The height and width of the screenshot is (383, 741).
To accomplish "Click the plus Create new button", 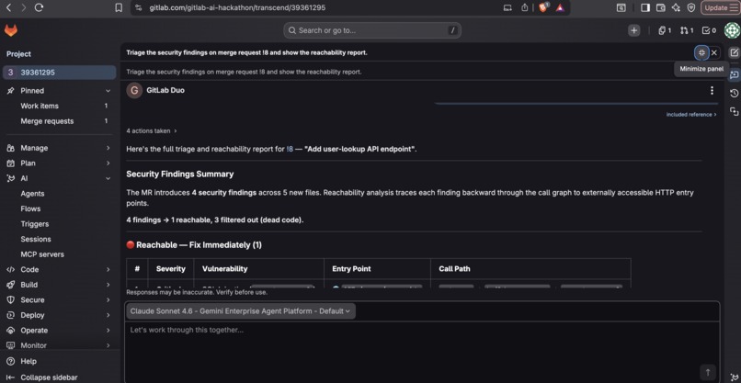I will point(633,30).
